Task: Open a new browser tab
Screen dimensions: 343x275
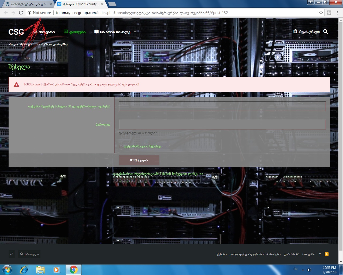Action: tap(112, 4)
